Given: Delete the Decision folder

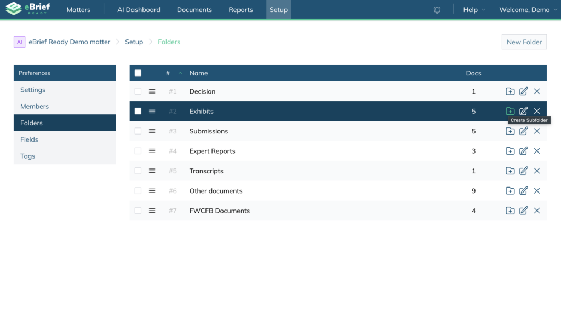Looking at the screenshot, I should pos(537,91).
